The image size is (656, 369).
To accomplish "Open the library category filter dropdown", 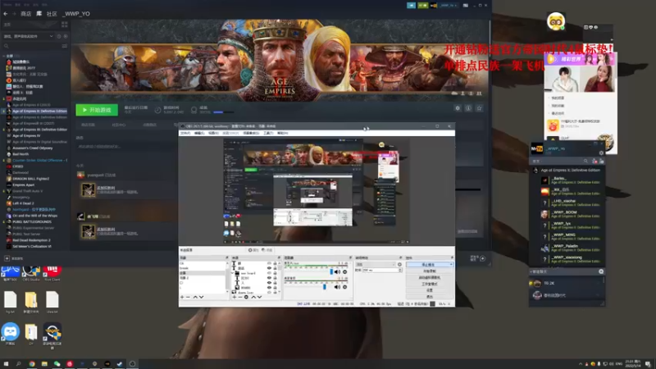I will (29, 36).
